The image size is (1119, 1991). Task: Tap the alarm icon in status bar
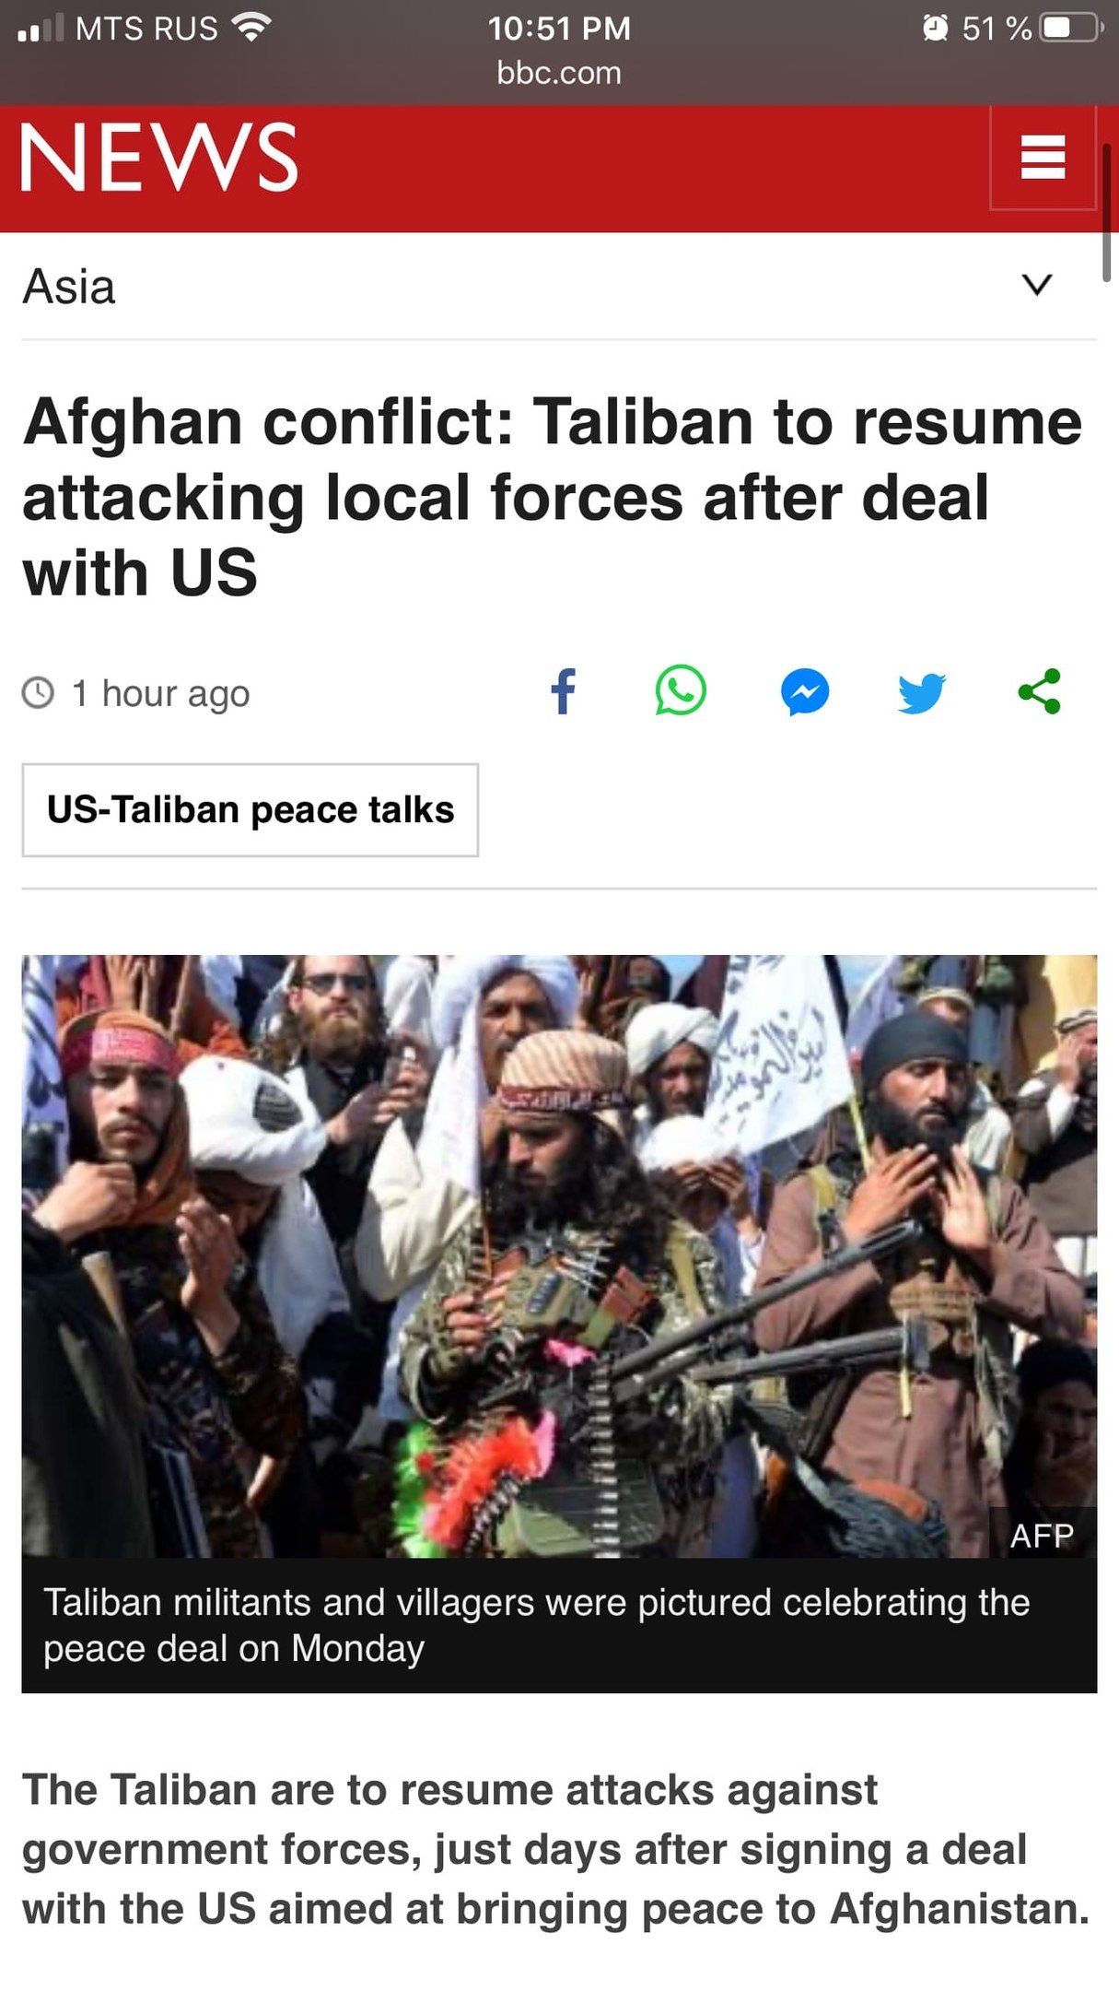[x=935, y=28]
